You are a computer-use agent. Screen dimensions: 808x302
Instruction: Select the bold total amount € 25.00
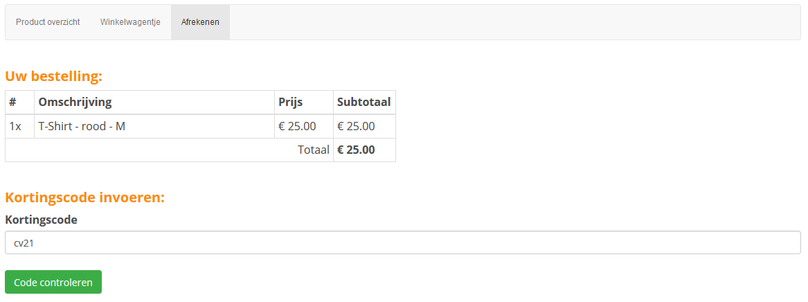[x=356, y=150]
